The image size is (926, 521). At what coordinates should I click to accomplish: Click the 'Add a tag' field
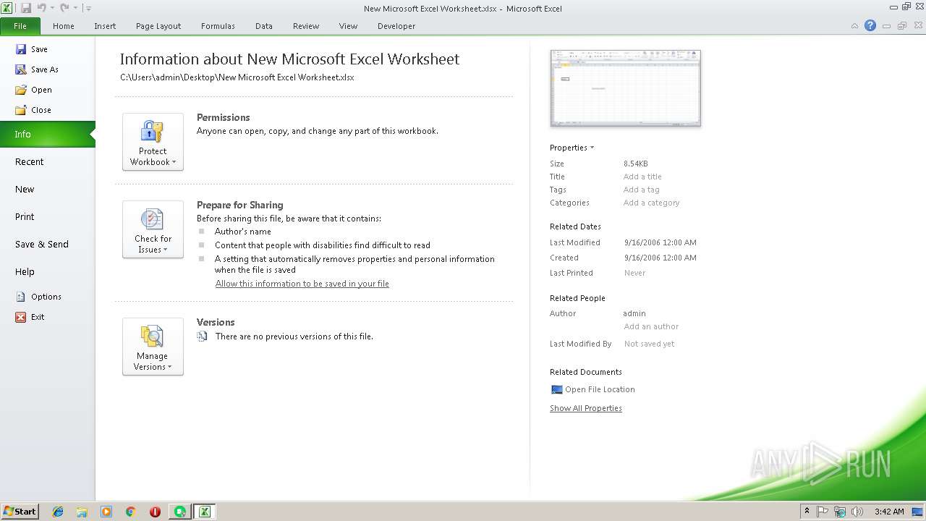point(642,190)
